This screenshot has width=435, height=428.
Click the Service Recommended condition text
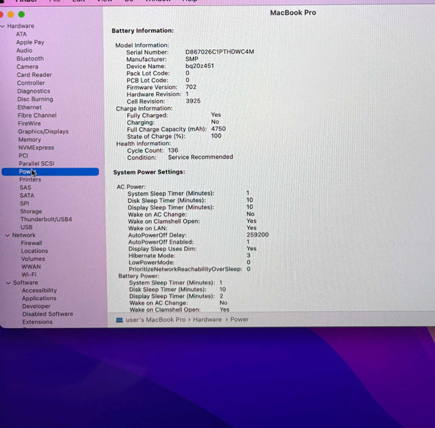coord(200,157)
